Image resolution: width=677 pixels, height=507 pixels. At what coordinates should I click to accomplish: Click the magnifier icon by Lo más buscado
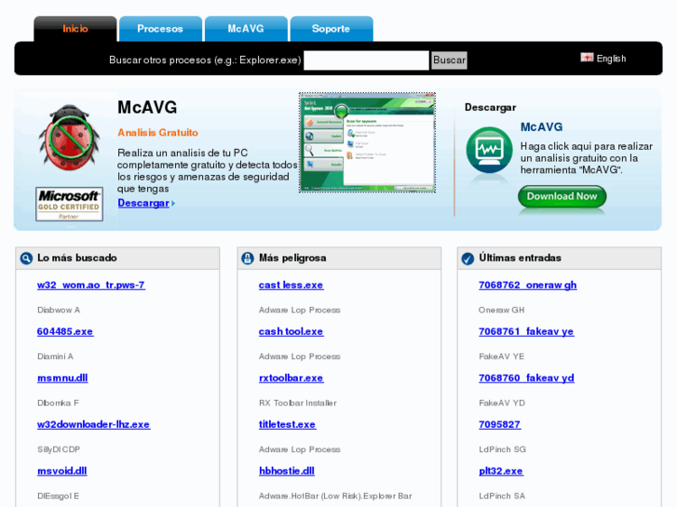point(26,259)
